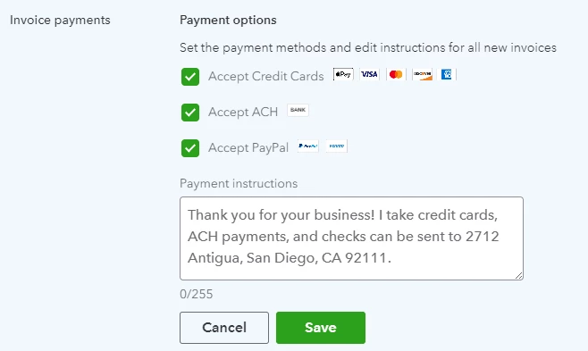
Task: Click the American Express card icon
Action: 447,74
